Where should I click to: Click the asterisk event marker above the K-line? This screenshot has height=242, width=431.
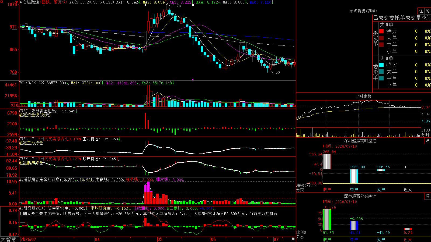point(193,5)
